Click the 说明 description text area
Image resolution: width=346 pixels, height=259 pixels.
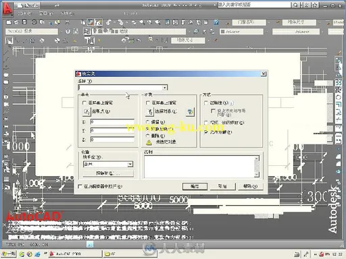coord(199,167)
